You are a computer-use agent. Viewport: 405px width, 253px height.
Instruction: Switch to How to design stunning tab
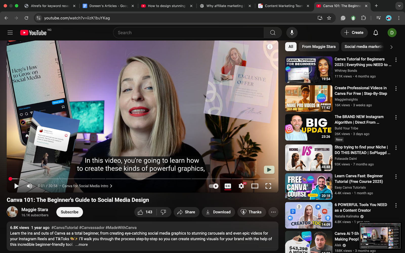coord(167,6)
